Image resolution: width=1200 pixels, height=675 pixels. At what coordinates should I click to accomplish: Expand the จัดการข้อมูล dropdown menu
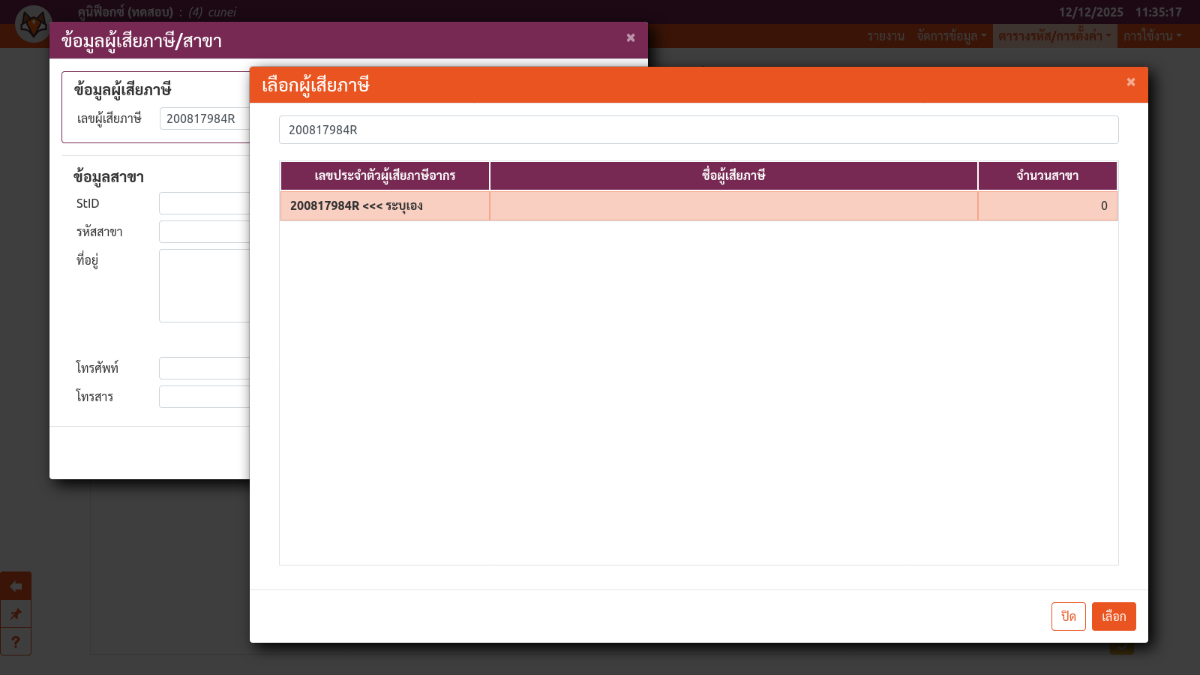tap(951, 36)
